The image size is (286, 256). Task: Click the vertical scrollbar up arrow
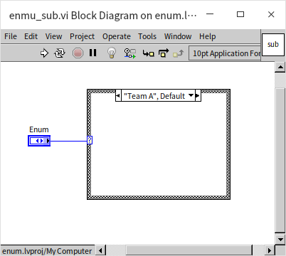[280, 67]
